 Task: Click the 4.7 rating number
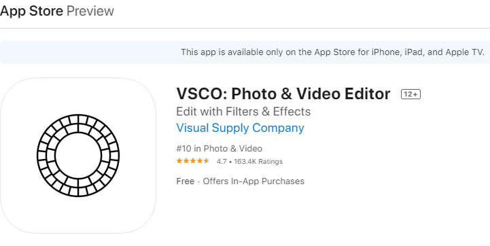(x=222, y=162)
